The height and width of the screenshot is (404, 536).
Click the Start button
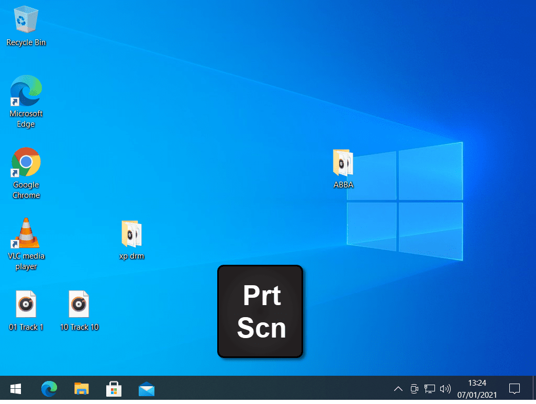coord(15,389)
